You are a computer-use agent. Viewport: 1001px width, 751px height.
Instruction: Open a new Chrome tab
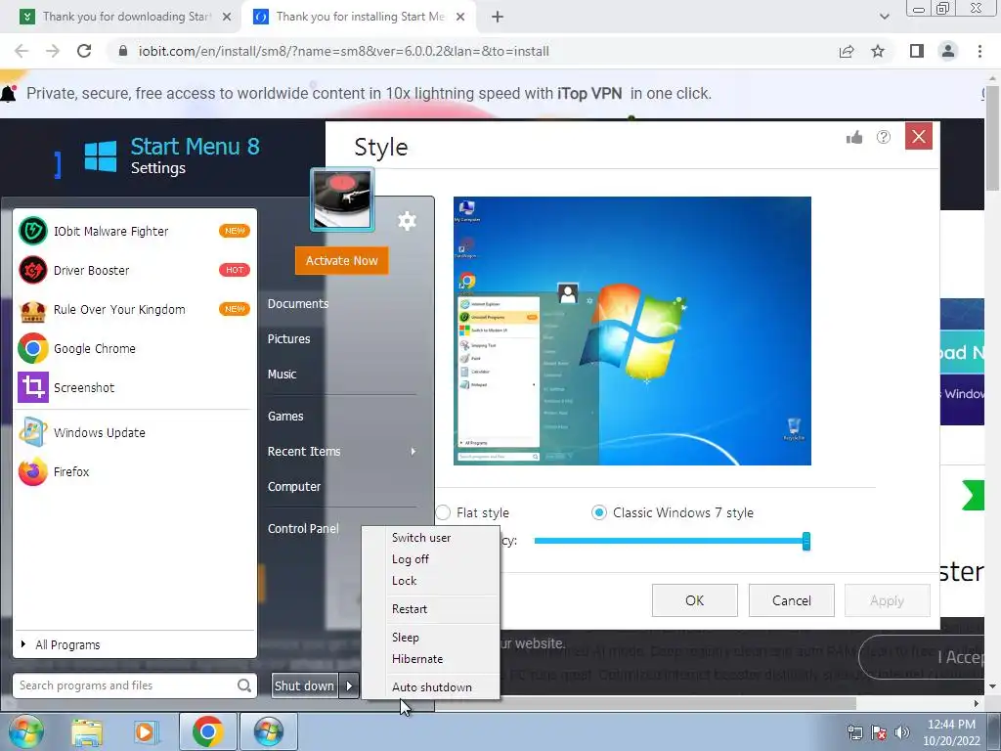tap(498, 17)
